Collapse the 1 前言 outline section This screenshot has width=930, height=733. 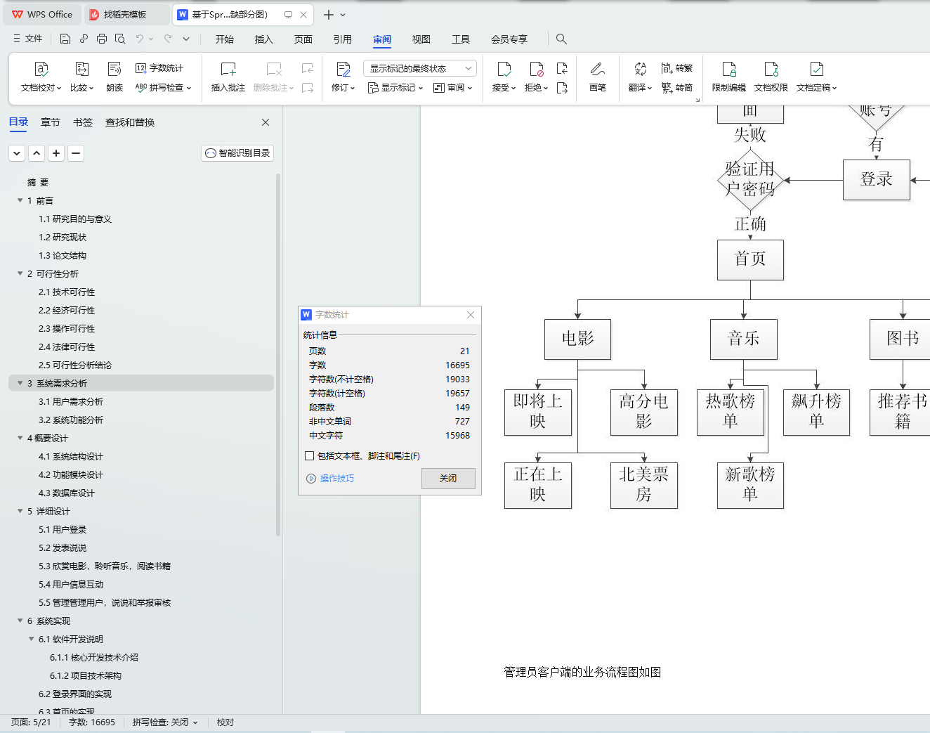[x=20, y=200]
